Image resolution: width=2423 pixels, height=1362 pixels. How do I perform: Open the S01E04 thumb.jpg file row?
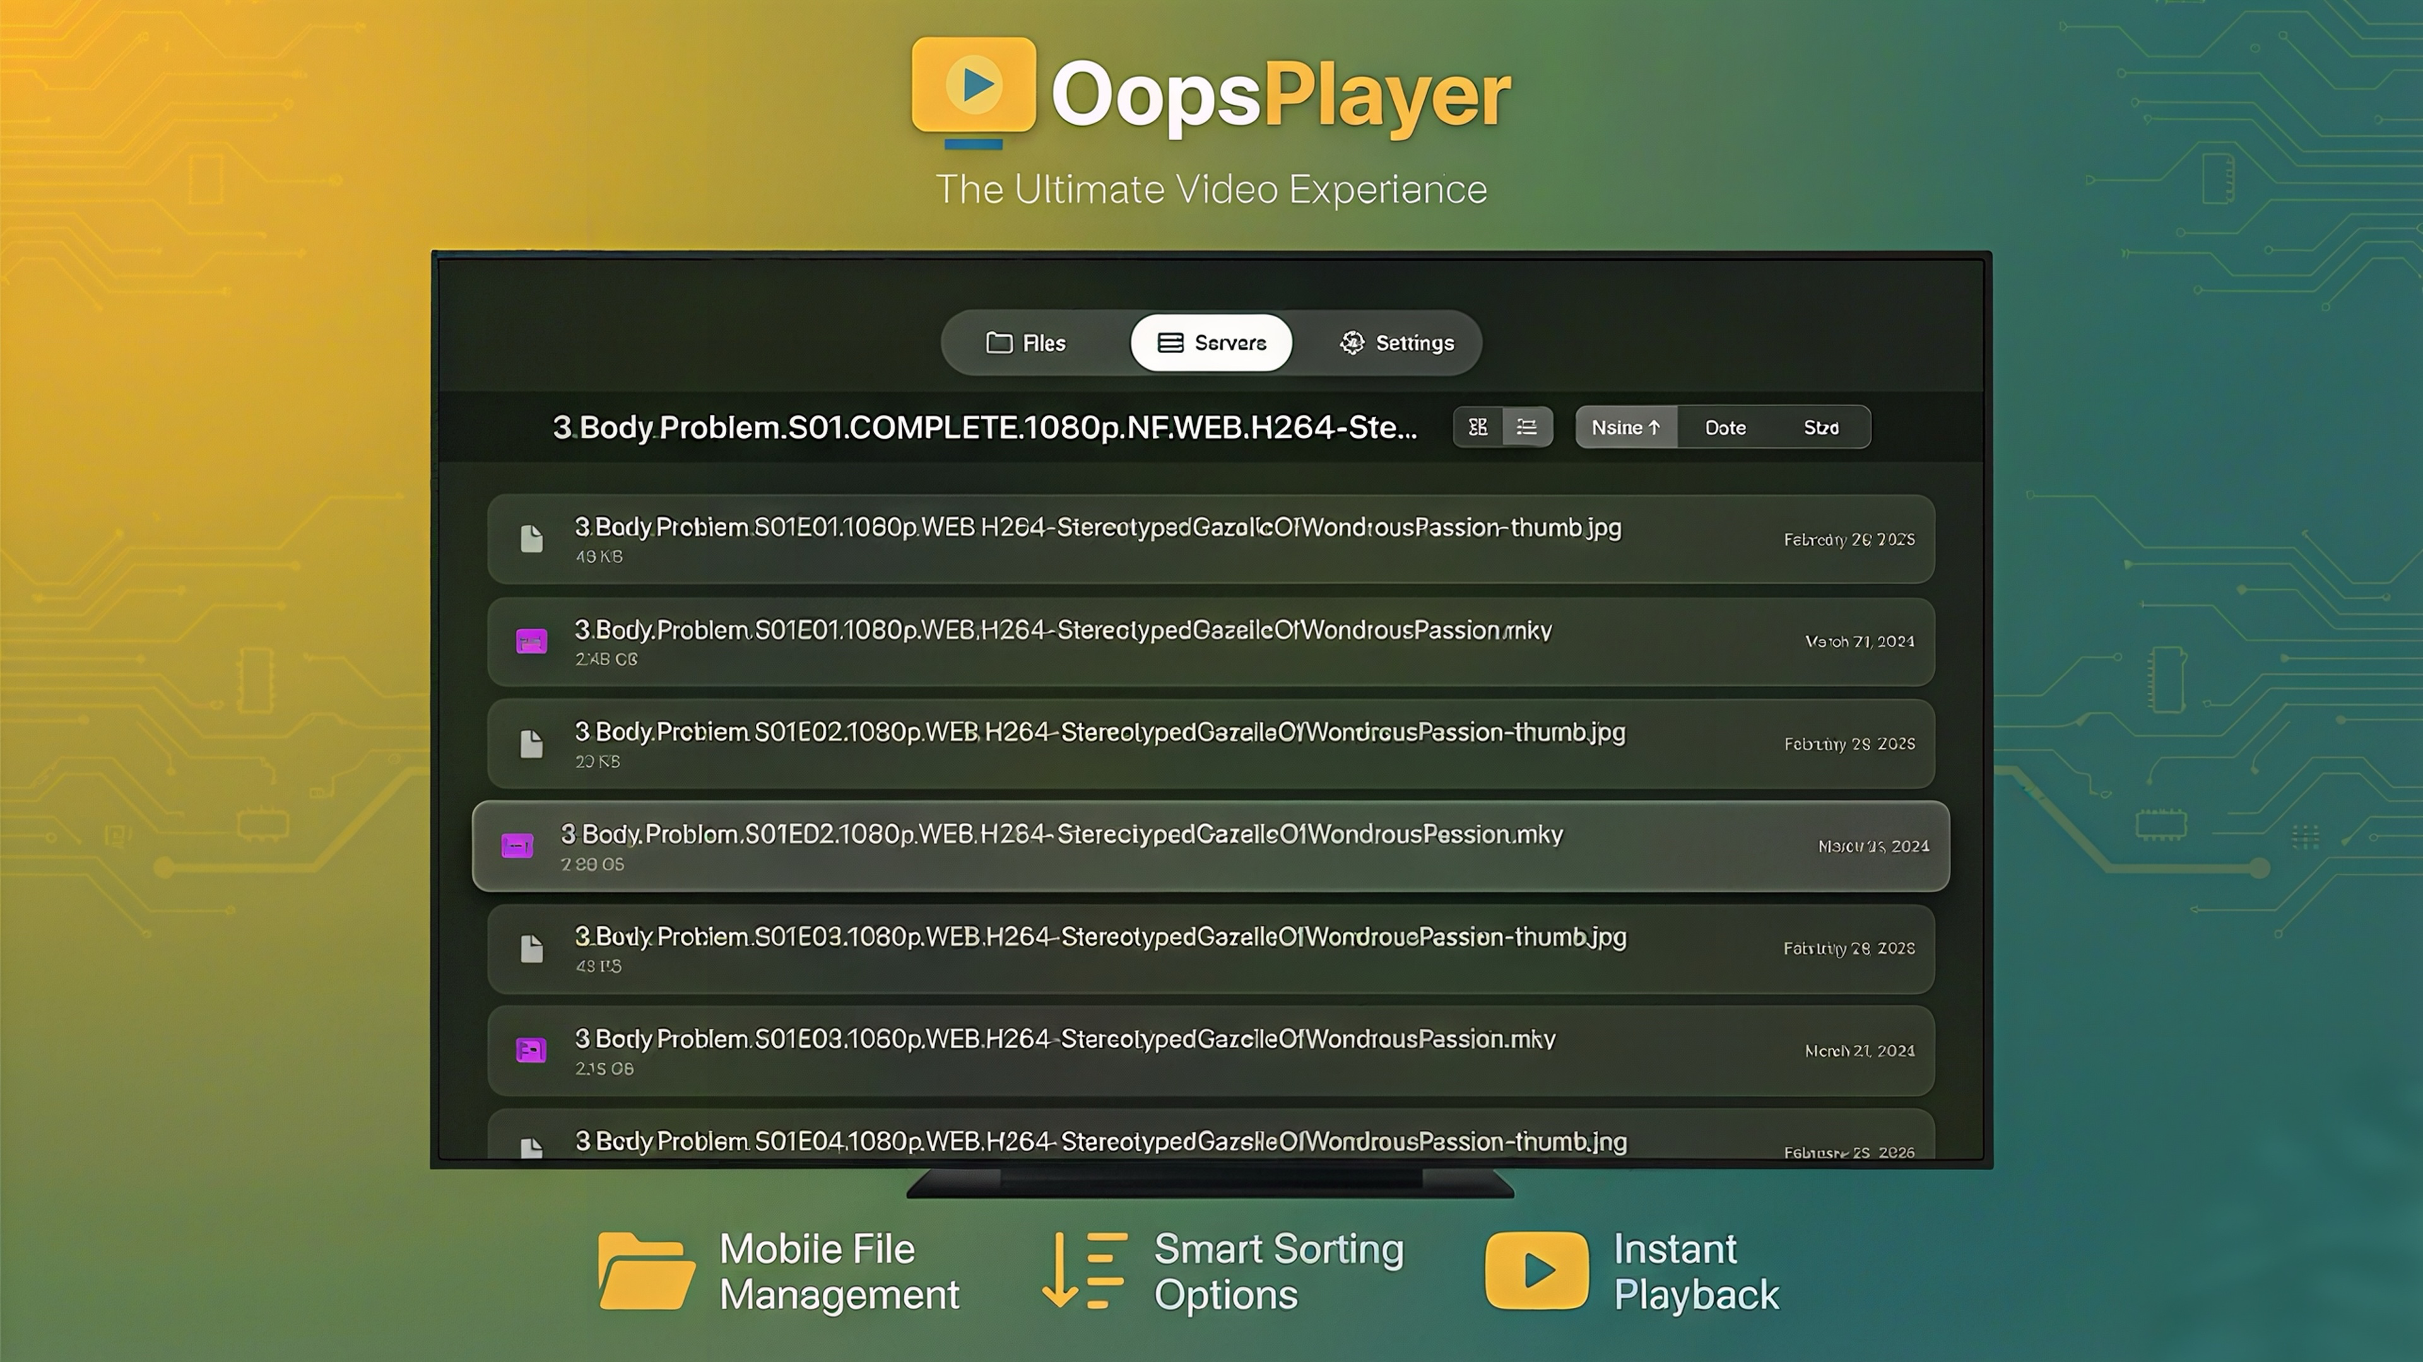1211,1134
